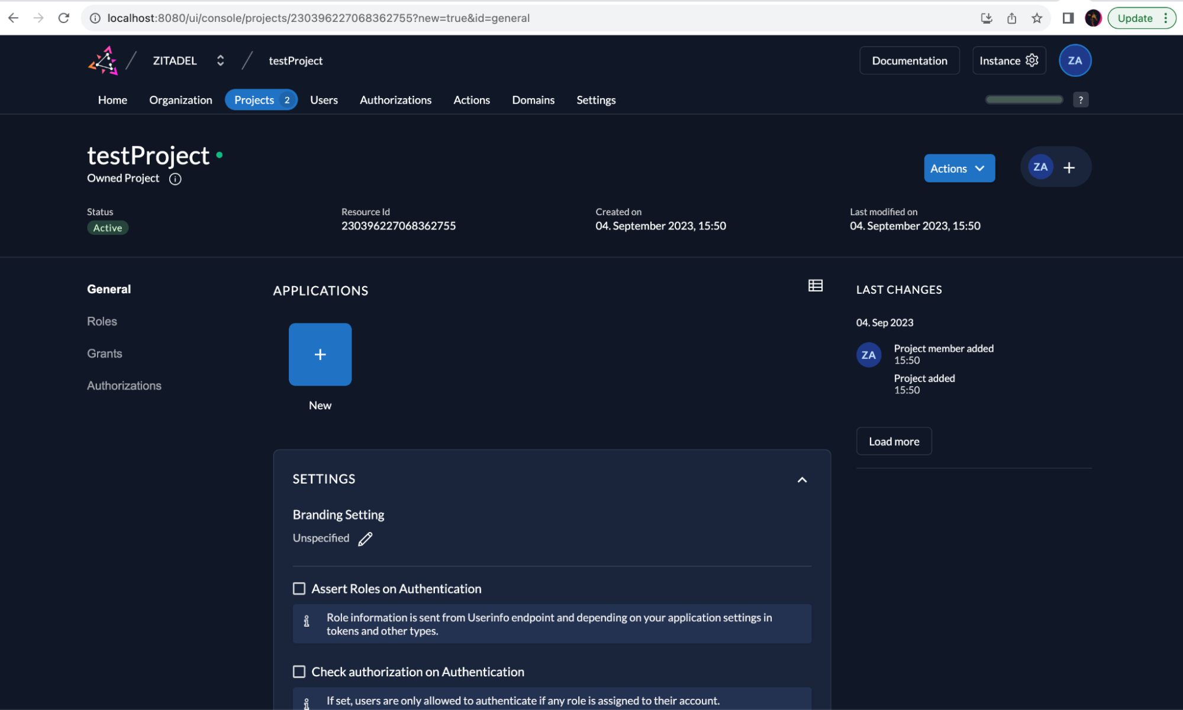Enable Check authorization on Authentication checkbox
This screenshot has width=1183, height=710.
[x=299, y=672]
